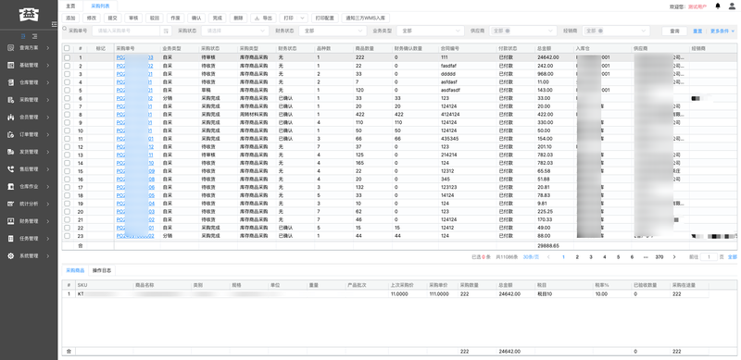Click into the 采购单号 input field

pos(126,31)
